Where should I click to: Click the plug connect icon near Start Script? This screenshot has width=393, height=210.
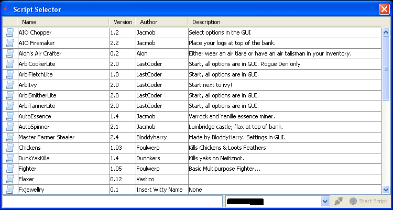tap(339, 201)
